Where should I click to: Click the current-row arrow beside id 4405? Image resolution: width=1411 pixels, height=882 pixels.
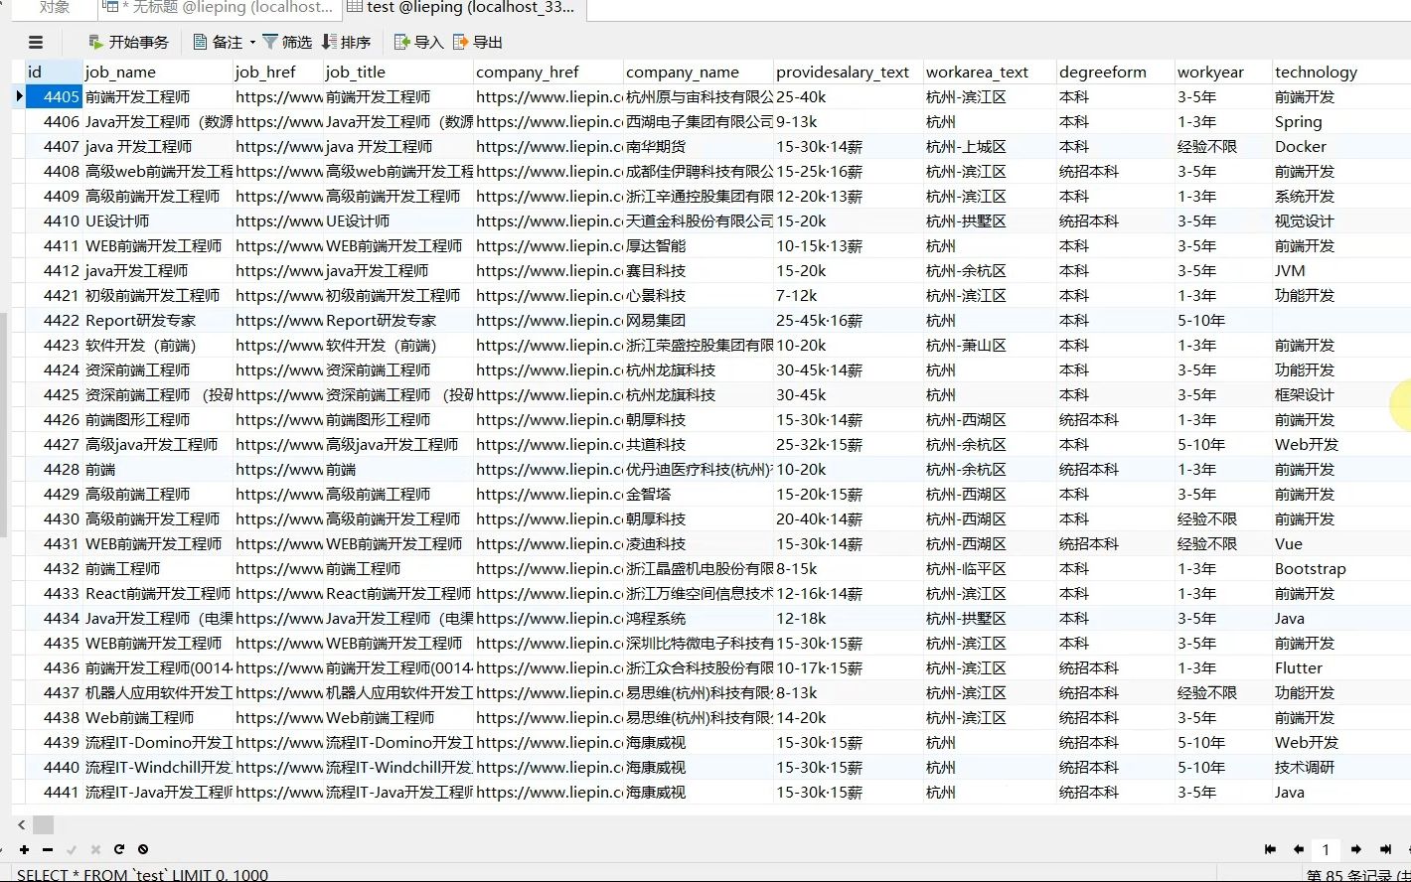click(x=19, y=96)
